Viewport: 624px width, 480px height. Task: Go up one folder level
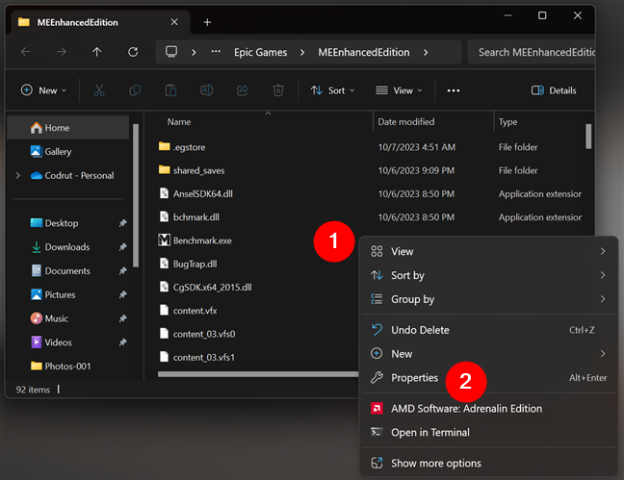[x=97, y=52]
